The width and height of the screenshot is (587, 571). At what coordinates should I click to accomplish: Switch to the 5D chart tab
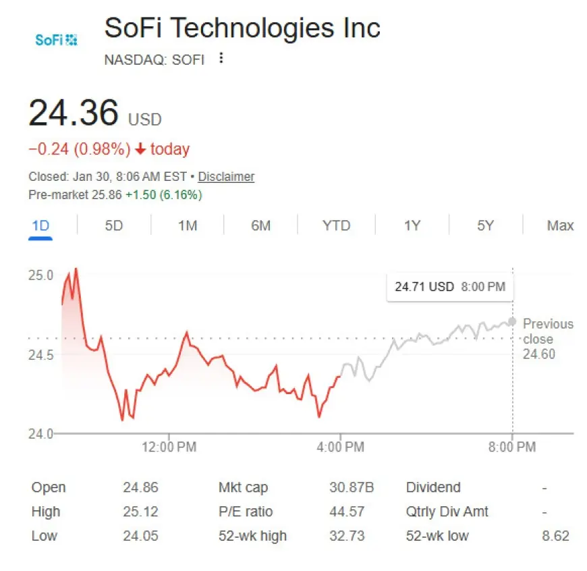point(114,225)
